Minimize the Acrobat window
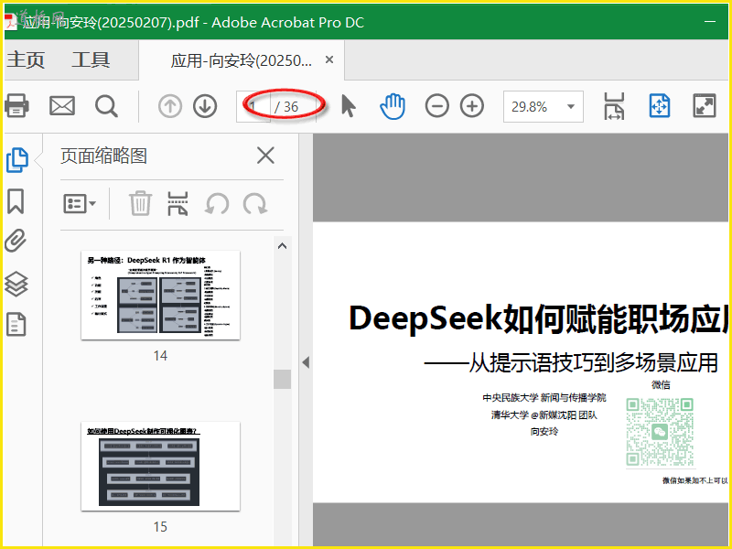Image resolution: width=732 pixels, height=549 pixels. pos(710,21)
